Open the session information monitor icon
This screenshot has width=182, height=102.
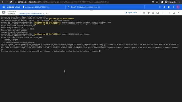click(x=158, y=13)
